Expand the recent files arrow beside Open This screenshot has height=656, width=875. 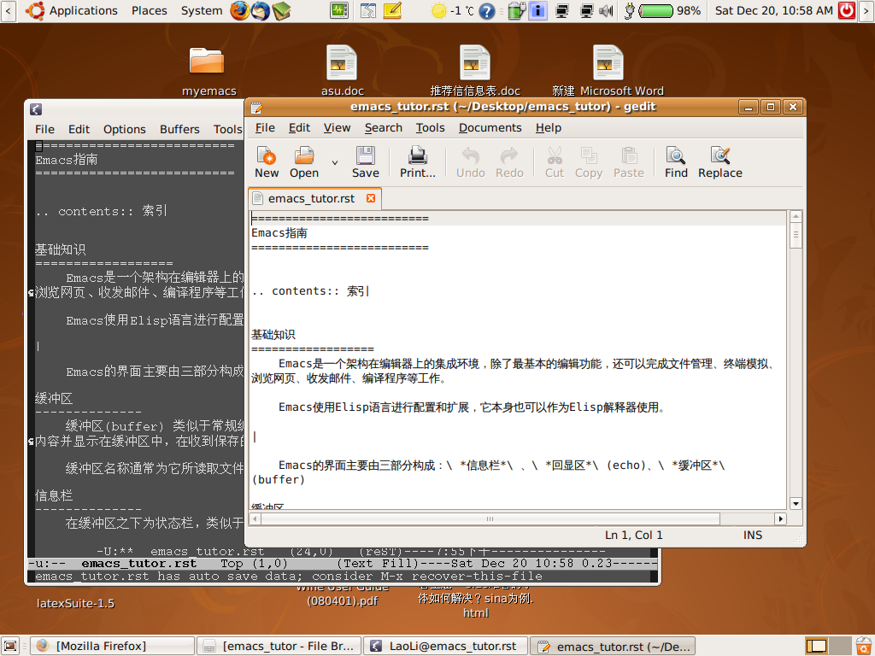coord(335,163)
